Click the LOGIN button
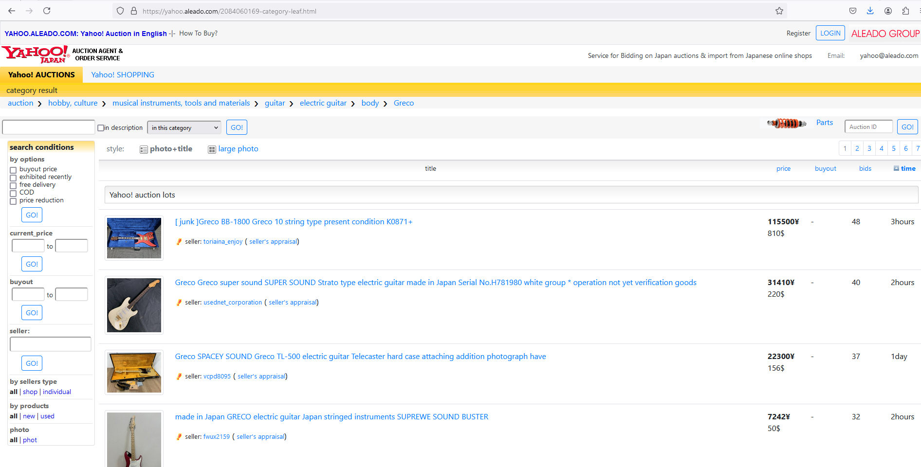Image resolution: width=921 pixels, height=467 pixels. tap(830, 33)
